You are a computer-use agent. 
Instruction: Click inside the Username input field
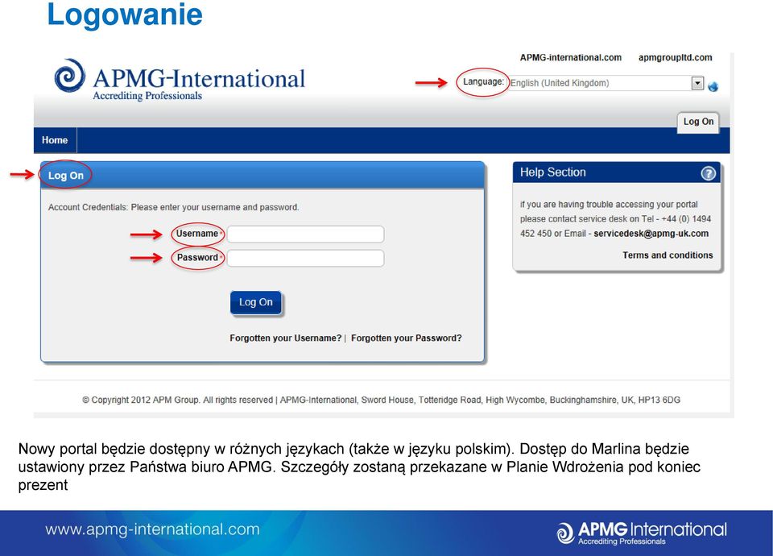[x=306, y=234]
